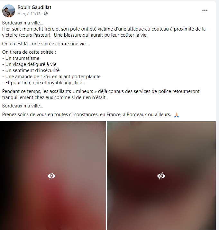Click Robin Gaudillat's profile avatar
The width and height of the screenshot is (219, 230).
(x=9, y=11)
